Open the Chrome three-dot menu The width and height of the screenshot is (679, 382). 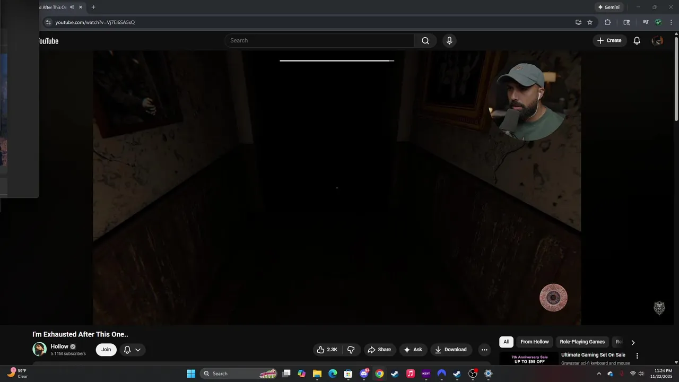(671, 22)
